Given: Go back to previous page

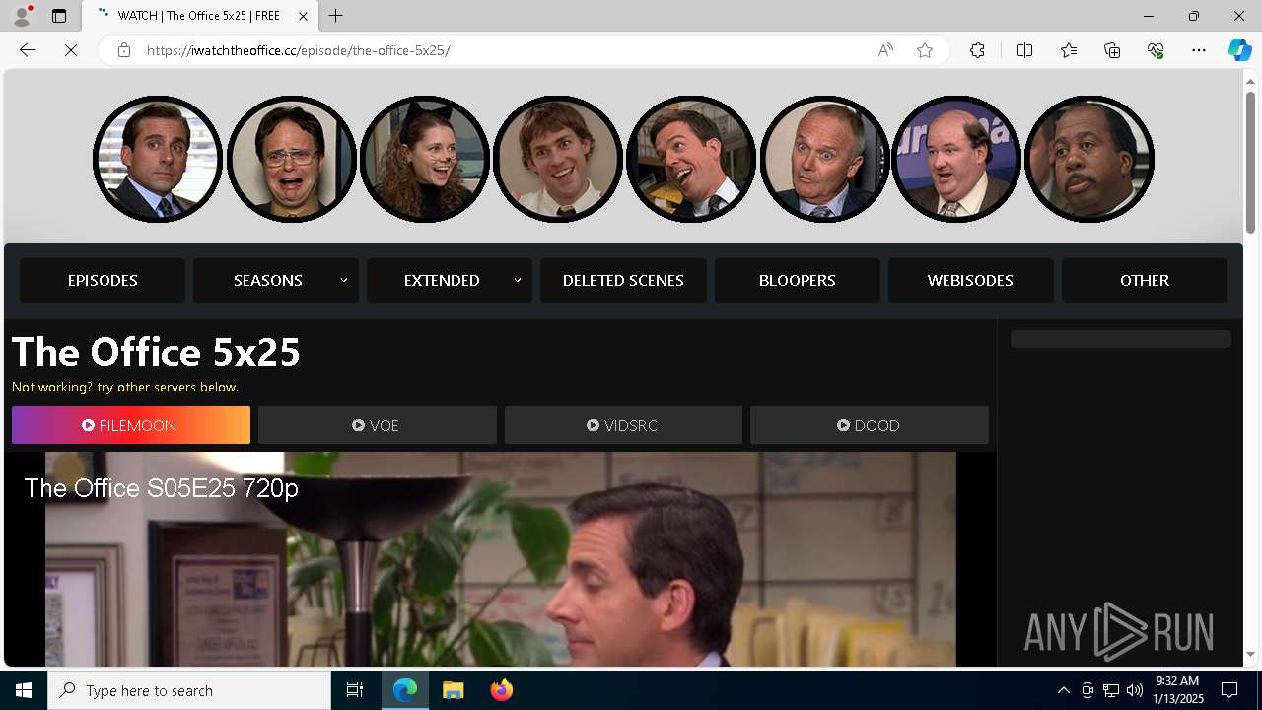Looking at the screenshot, I should tap(28, 50).
